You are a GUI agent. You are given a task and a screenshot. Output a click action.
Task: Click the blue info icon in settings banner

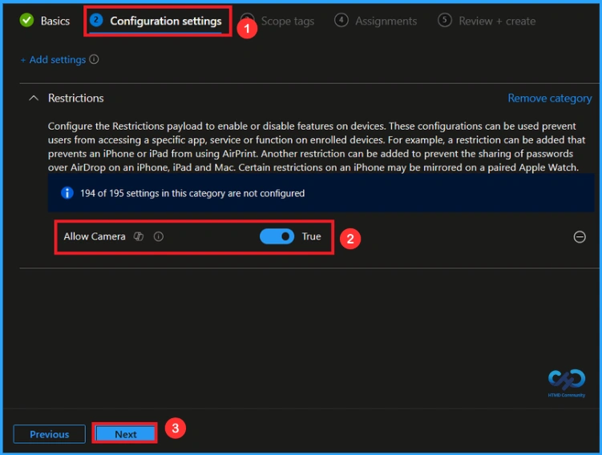(67, 193)
